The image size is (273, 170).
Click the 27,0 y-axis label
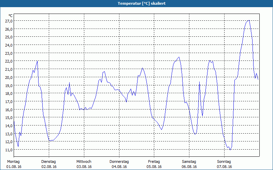tap(9, 21)
